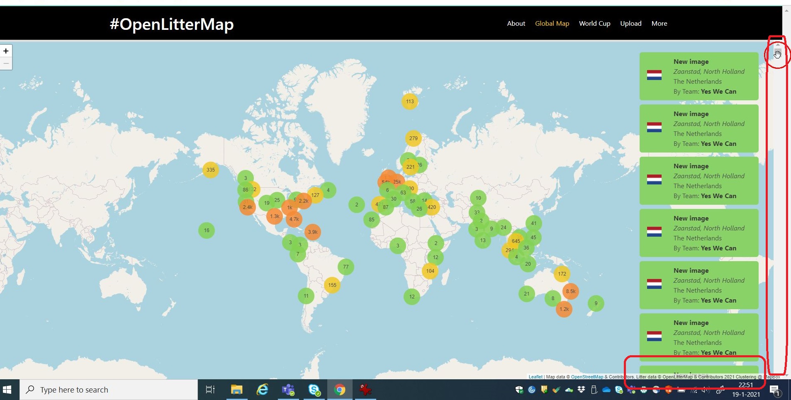Open Microsoft Teams in the taskbar

click(x=288, y=390)
